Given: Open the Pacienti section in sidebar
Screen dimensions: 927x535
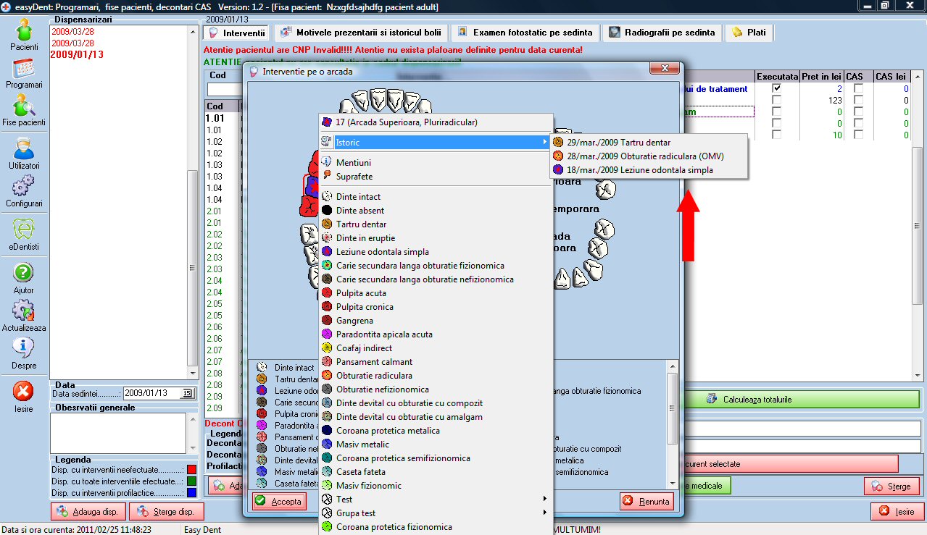Looking at the screenshot, I should click(24, 34).
